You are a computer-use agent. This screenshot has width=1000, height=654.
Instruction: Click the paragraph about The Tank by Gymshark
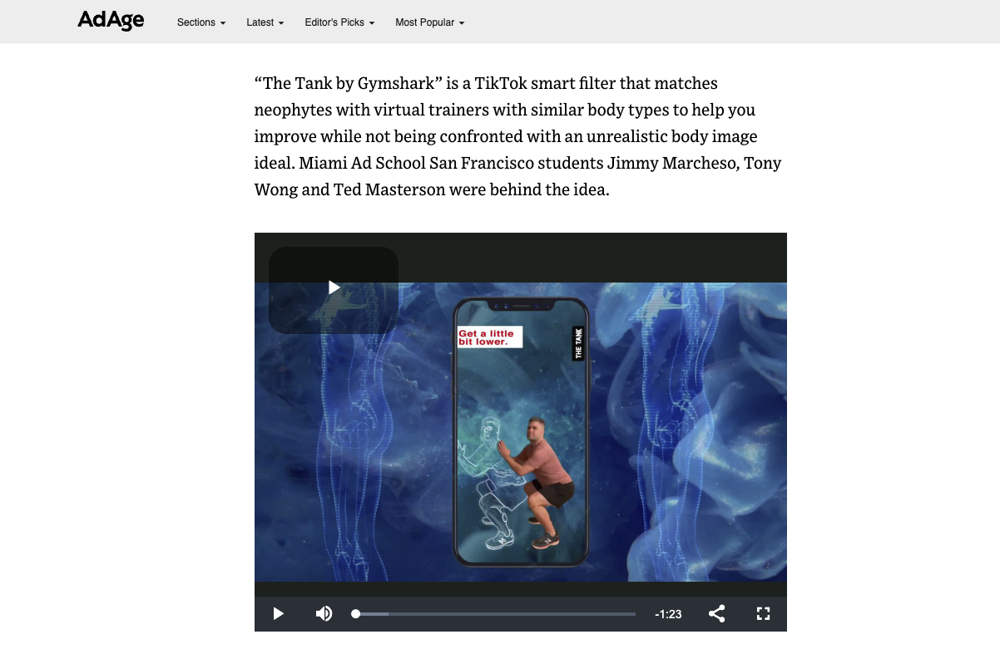click(518, 136)
